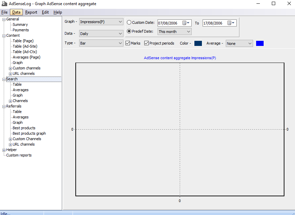Collapse the Search tree node
Image resolution: width=295 pixels, height=215 pixels.
(x=4, y=79)
